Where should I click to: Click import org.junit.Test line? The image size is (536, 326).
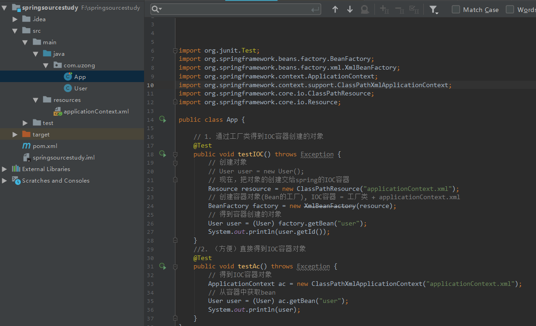(219, 51)
